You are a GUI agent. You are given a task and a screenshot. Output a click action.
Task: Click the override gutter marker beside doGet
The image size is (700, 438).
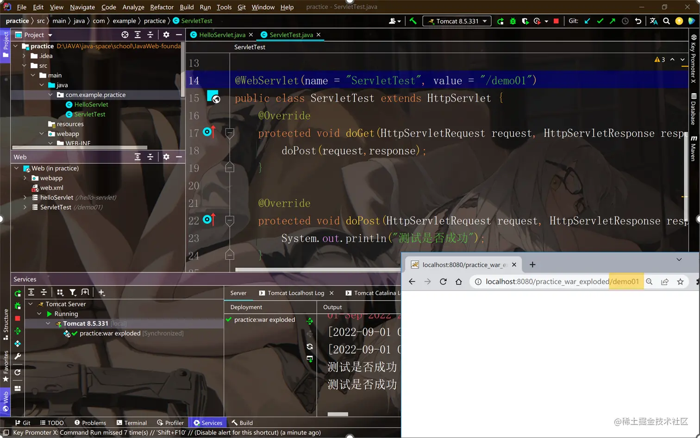coord(209,132)
